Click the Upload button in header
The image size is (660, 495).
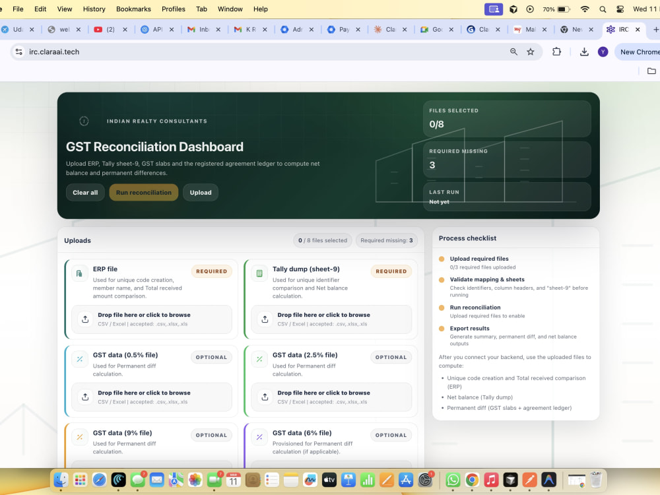pyautogui.click(x=201, y=192)
